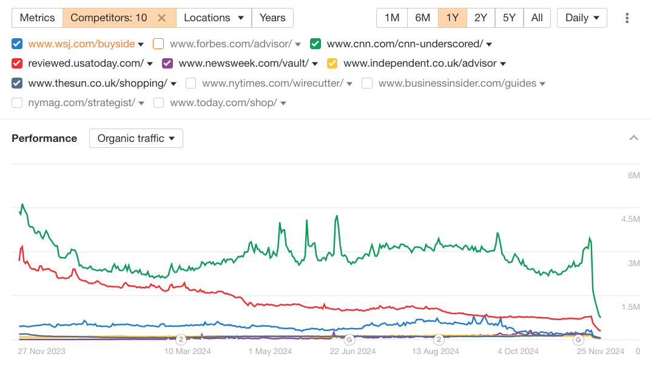Remove the Competitors filter via its X icon
Viewport: 651px width, 365px height.
[162, 18]
